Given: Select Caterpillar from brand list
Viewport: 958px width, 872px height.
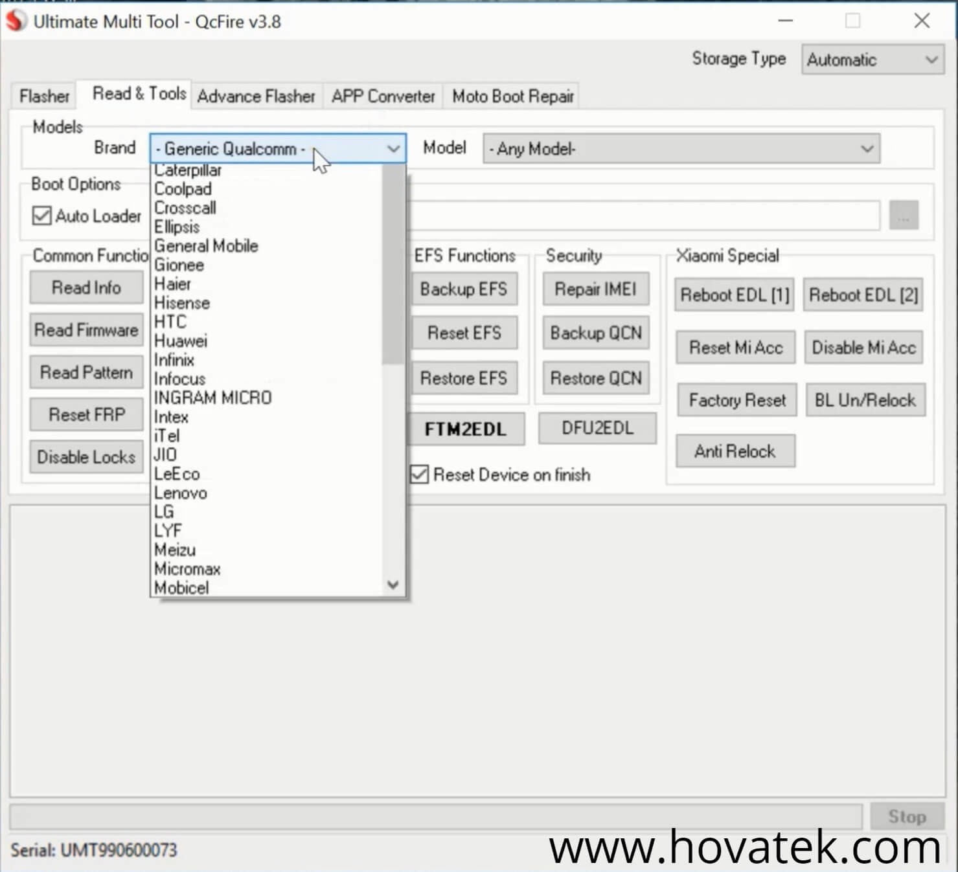Looking at the screenshot, I should coord(267,170).
